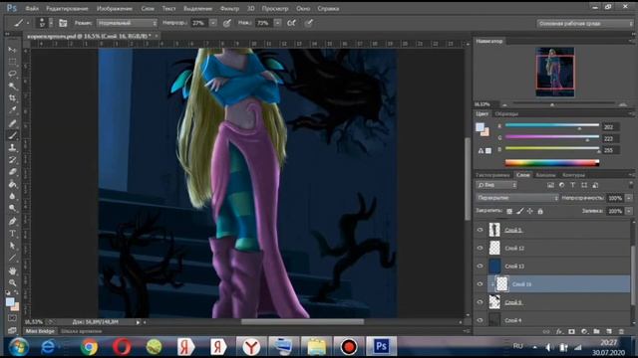The image size is (638, 358).
Task: Open the brush opacity slider dropdown
Action: pos(212,23)
